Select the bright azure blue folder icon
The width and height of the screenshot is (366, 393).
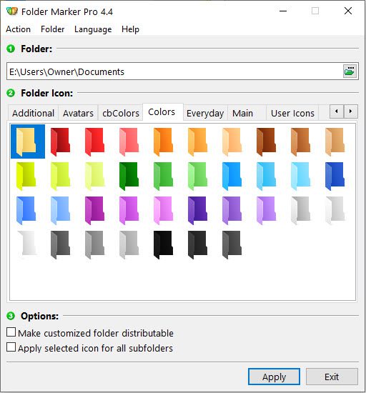click(x=232, y=176)
